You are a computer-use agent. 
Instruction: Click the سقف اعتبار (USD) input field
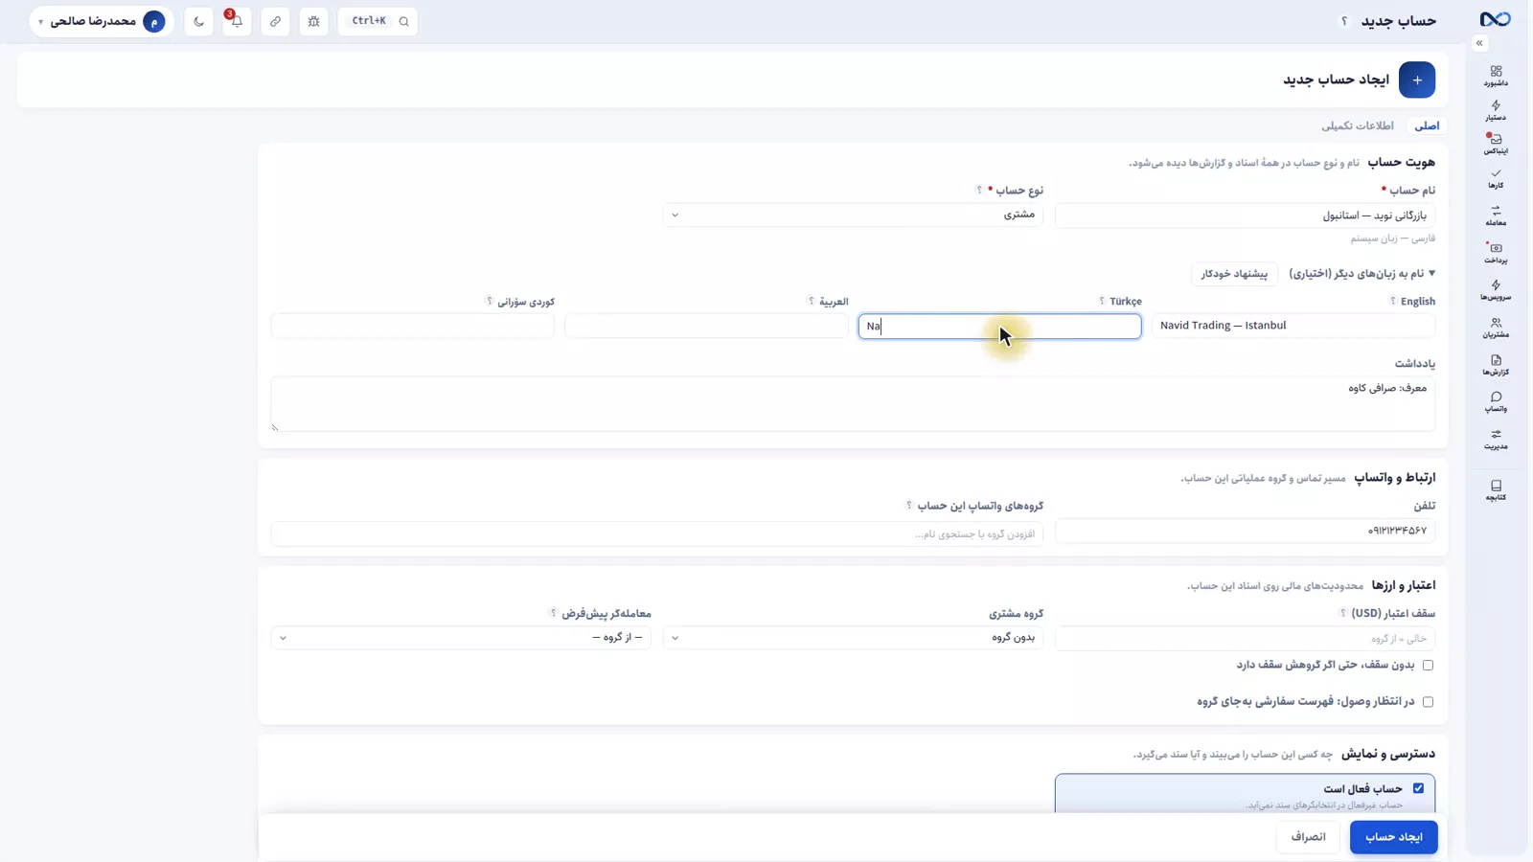(x=1245, y=638)
